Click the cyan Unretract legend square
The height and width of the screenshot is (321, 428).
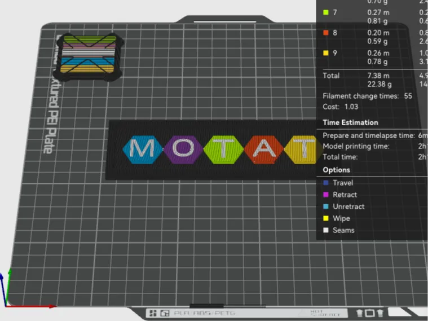tap(325, 206)
